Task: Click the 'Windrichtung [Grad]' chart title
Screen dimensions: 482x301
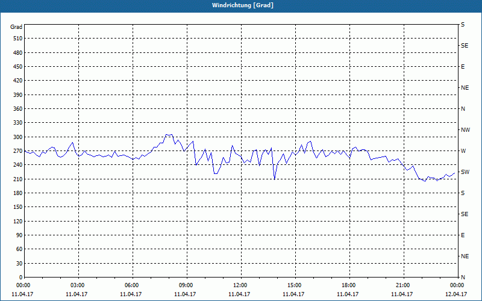Action: (x=243, y=5)
